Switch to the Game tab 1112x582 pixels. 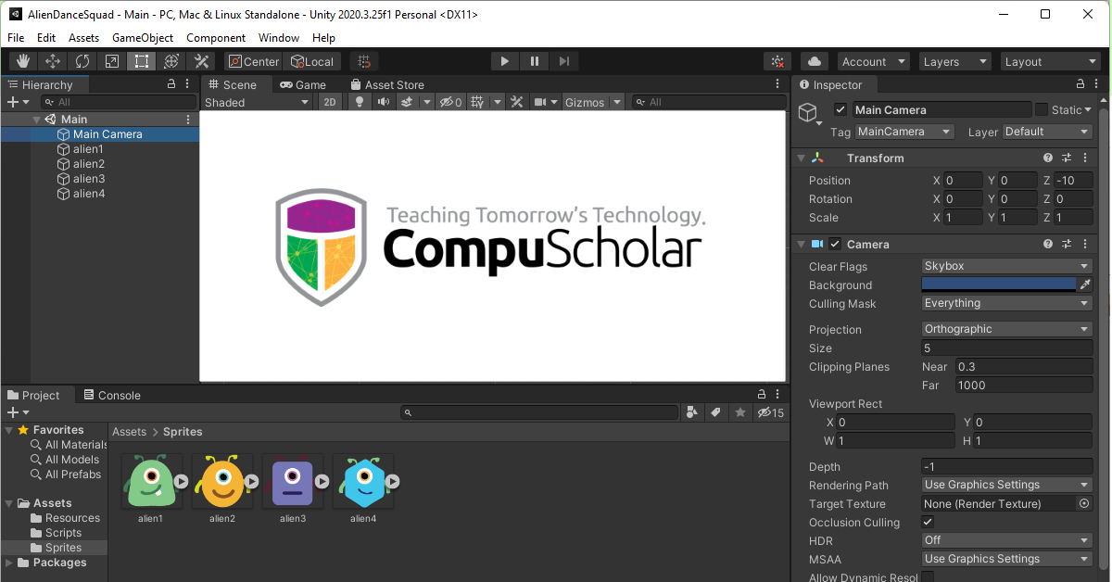(303, 84)
